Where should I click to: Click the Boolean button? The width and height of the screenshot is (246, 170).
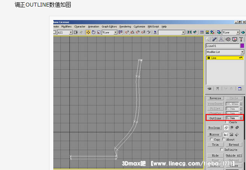(x=214, y=128)
